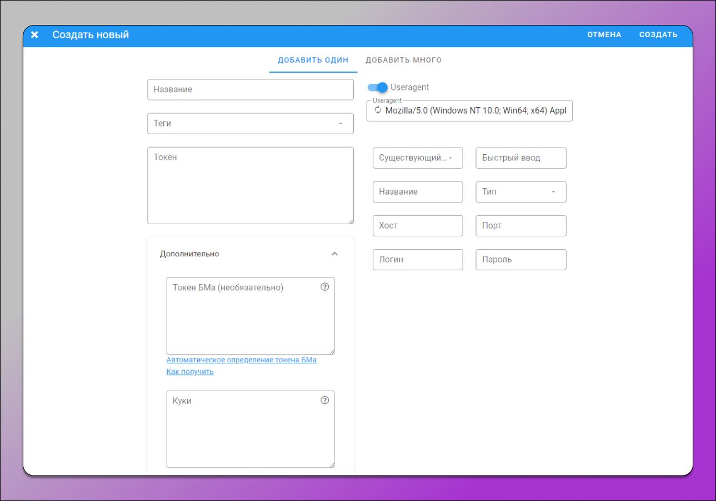Open the Как получить link
The image size is (716, 501).
190,372
